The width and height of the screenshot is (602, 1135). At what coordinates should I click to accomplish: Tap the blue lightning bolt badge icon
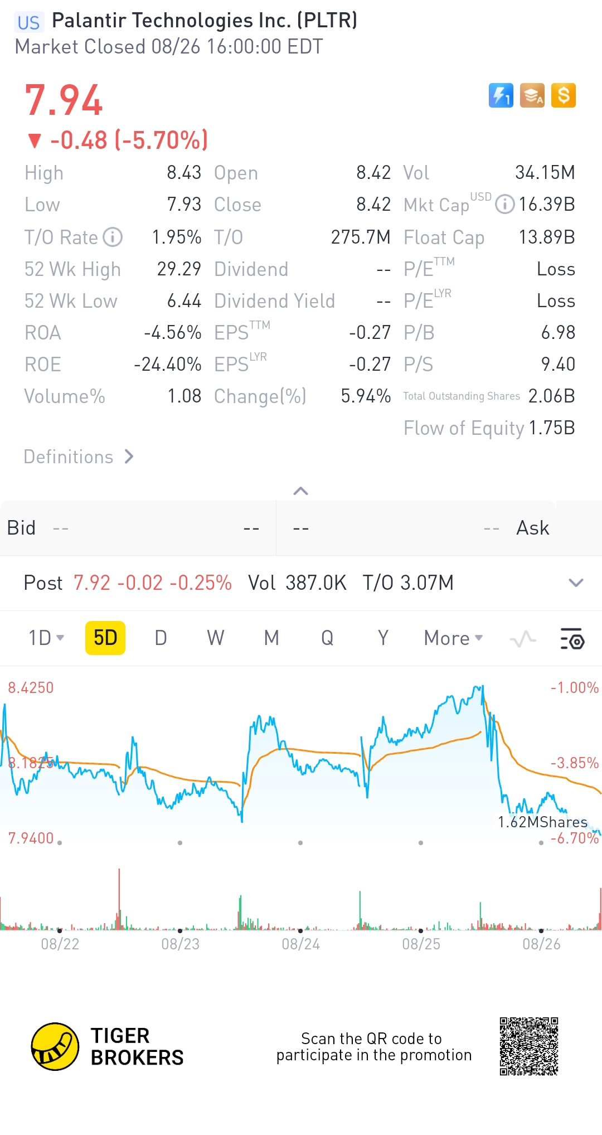coord(501,95)
